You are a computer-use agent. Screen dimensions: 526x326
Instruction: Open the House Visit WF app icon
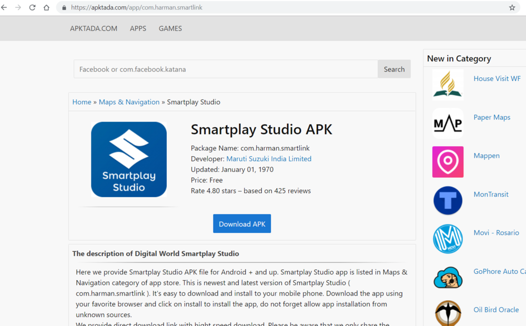coord(448,85)
